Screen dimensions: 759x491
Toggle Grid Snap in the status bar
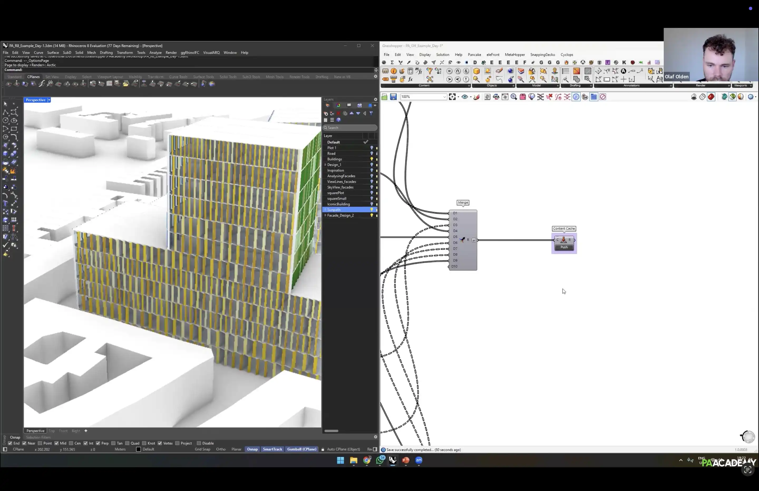click(x=202, y=450)
